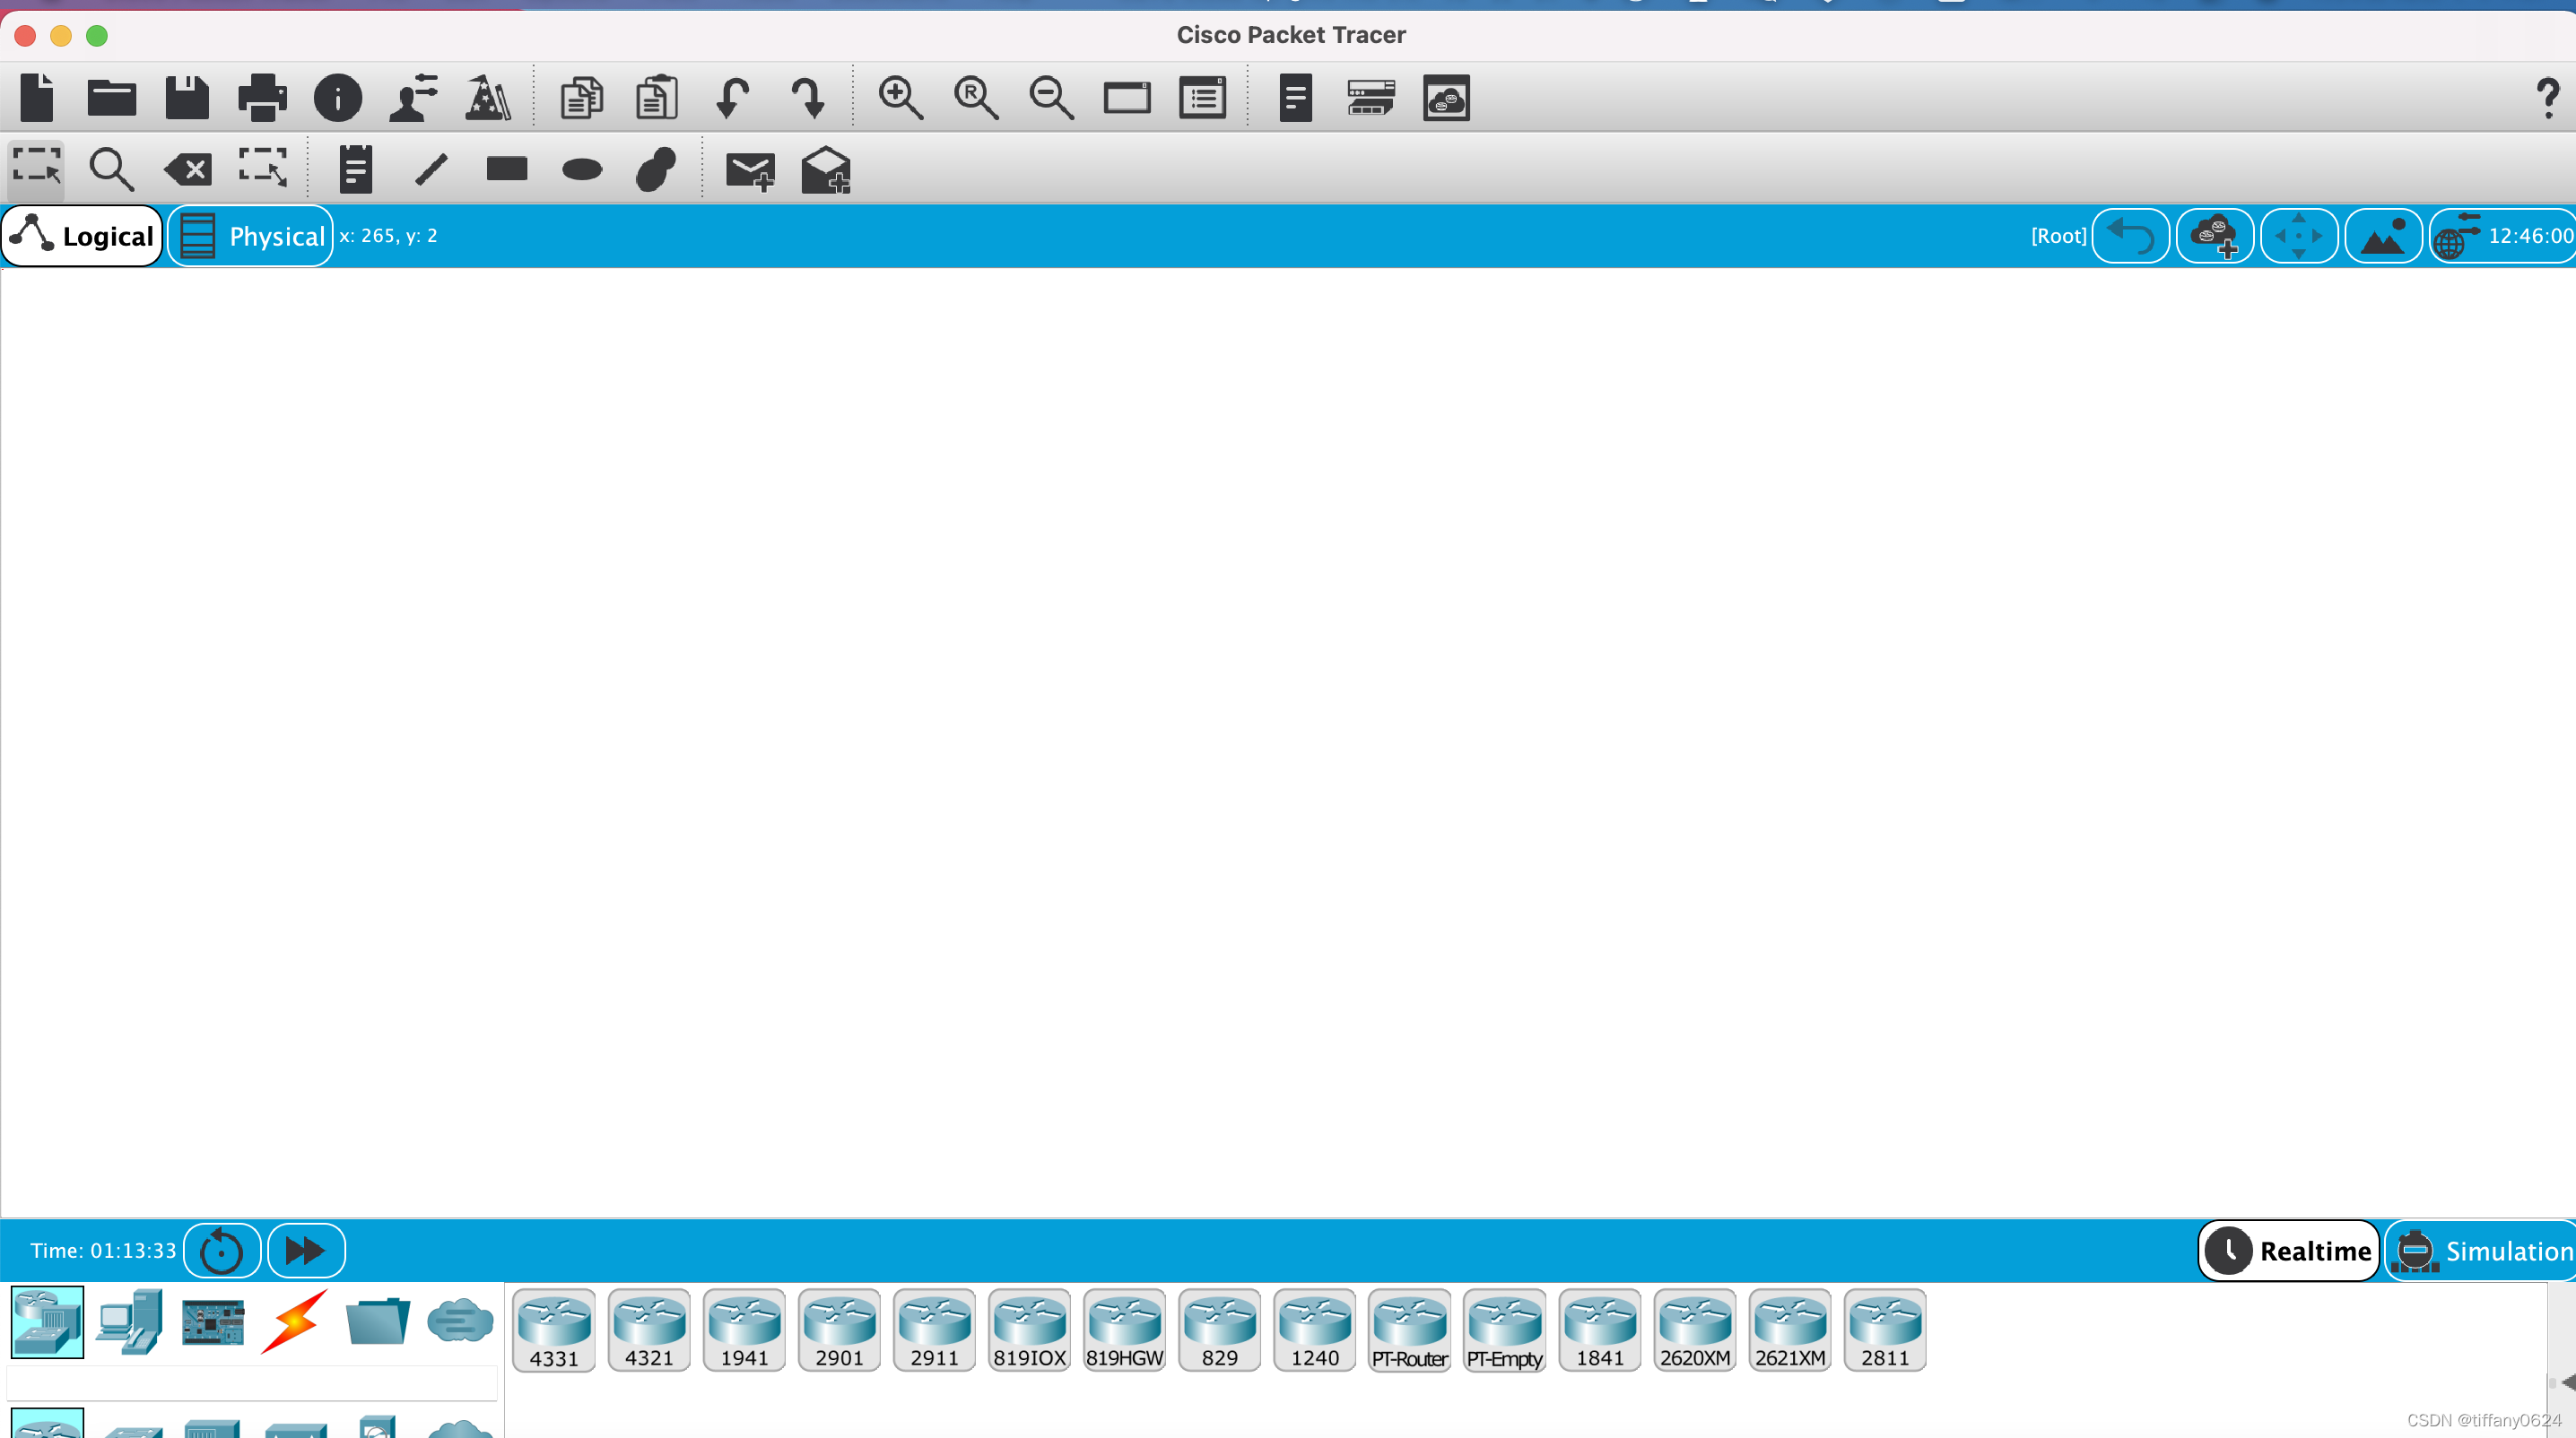Redo the last action

[808, 98]
